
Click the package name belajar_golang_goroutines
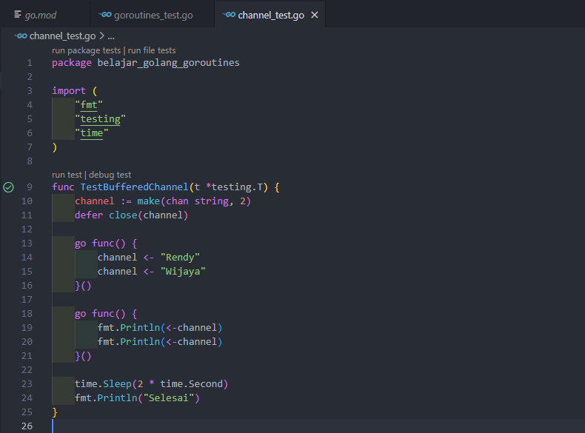pos(168,63)
